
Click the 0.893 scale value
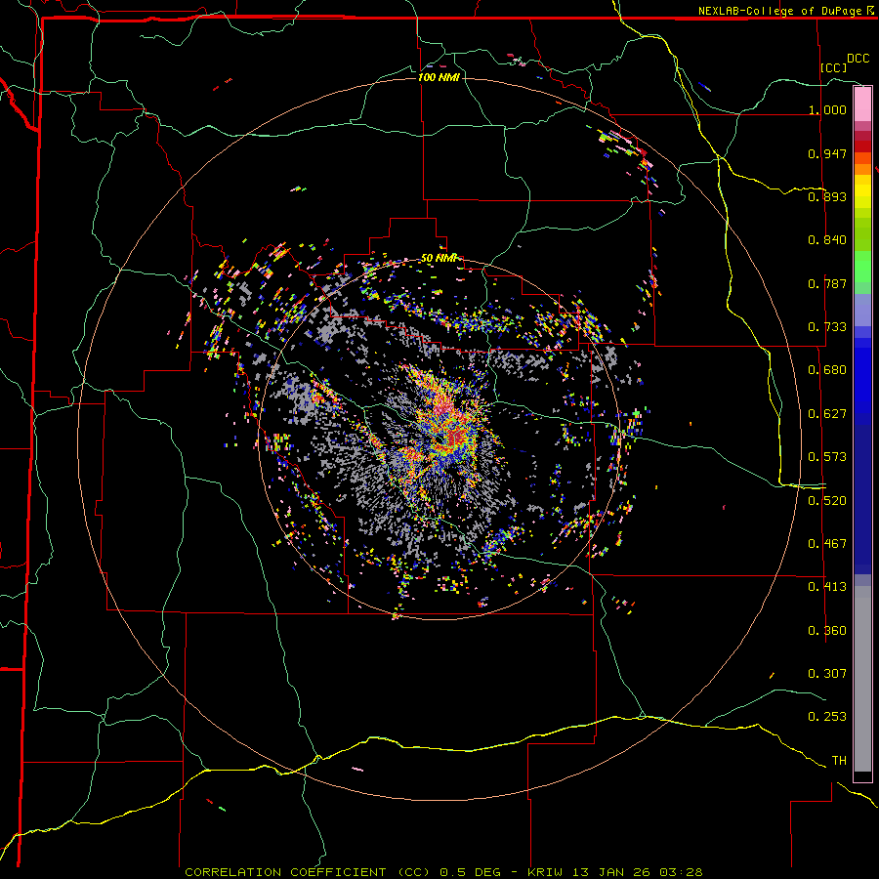[827, 196]
